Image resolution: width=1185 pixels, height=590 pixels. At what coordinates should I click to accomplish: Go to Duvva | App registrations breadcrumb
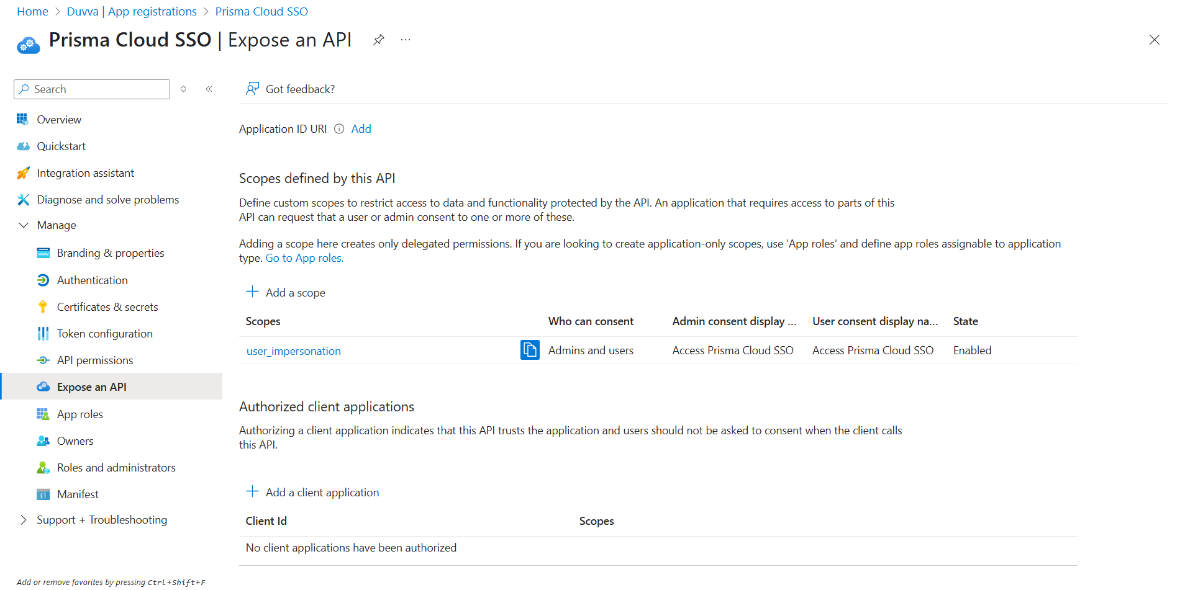(x=132, y=12)
